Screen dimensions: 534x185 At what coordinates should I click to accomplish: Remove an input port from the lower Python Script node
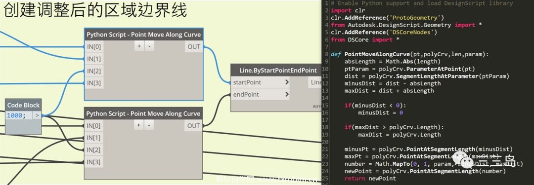pyautogui.click(x=149, y=125)
